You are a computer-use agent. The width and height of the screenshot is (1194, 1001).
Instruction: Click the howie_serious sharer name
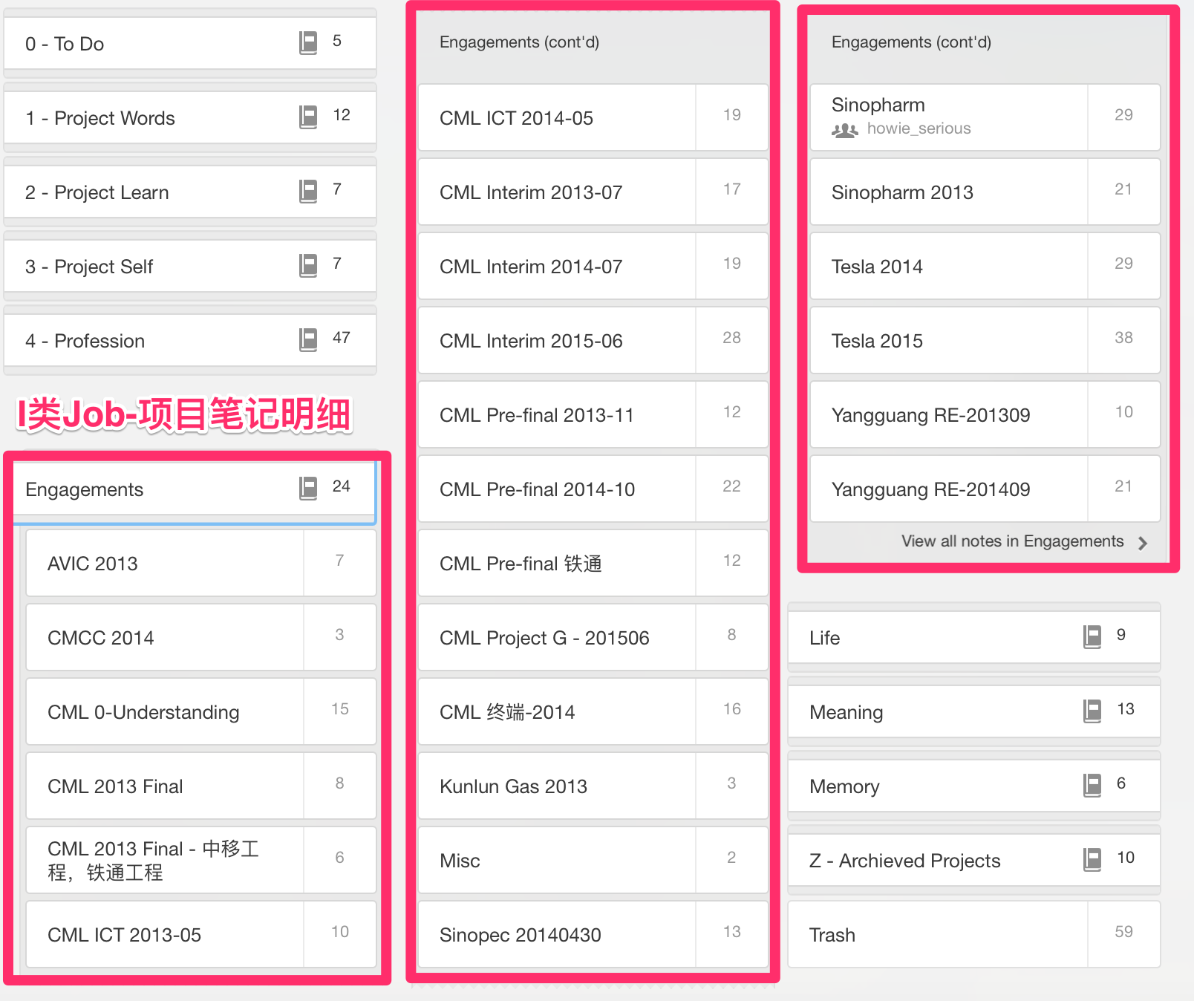(919, 128)
